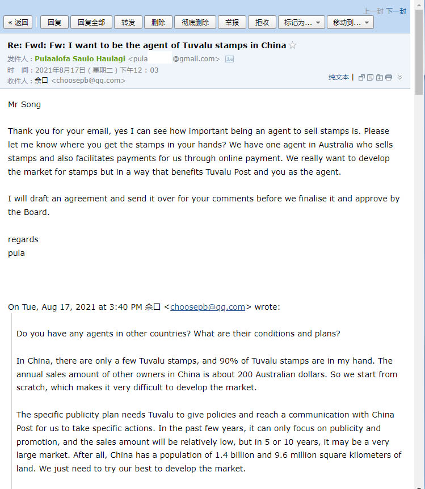The width and height of the screenshot is (425, 489).
Task: Switch to 纯文本 plain text view
Action: [x=339, y=77]
